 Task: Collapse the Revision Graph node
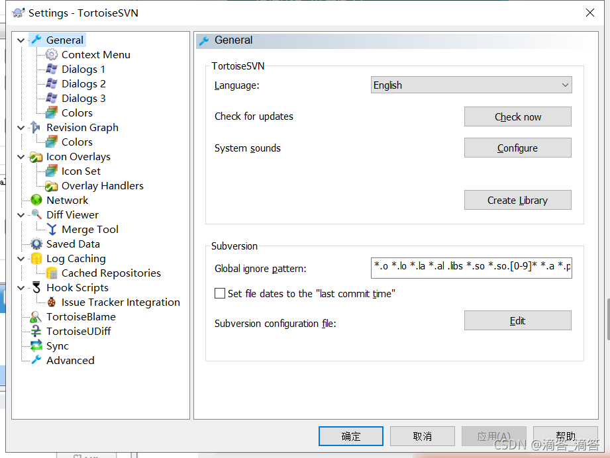(21, 128)
